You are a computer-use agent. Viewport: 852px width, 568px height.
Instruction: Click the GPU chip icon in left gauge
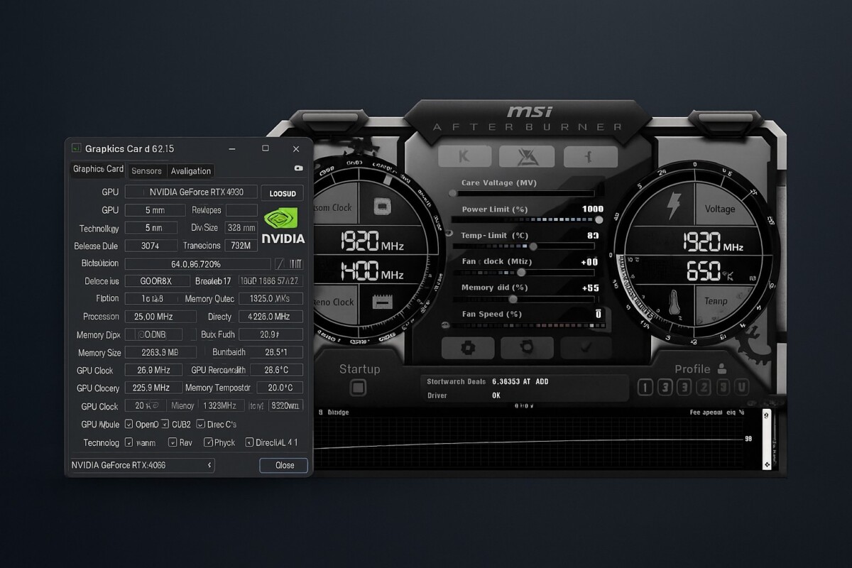click(382, 207)
